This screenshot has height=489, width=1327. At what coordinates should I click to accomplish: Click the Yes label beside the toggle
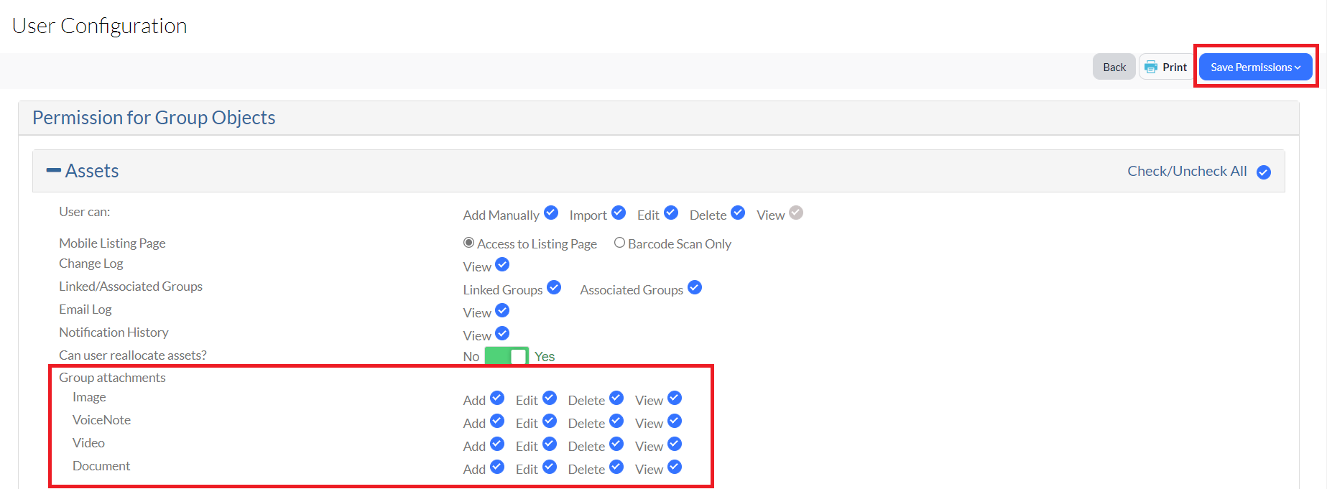[545, 356]
